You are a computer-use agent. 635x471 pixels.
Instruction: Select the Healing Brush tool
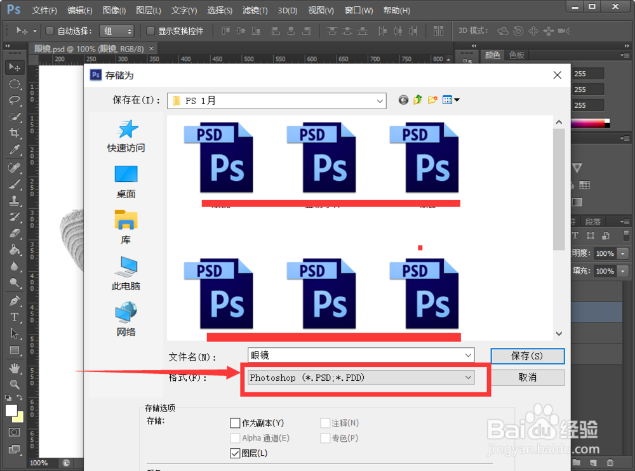(15, 167)
